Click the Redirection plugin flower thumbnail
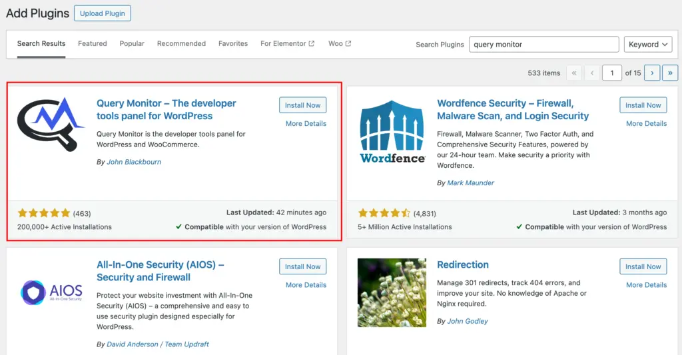The image size is (682, 355). 392,292
